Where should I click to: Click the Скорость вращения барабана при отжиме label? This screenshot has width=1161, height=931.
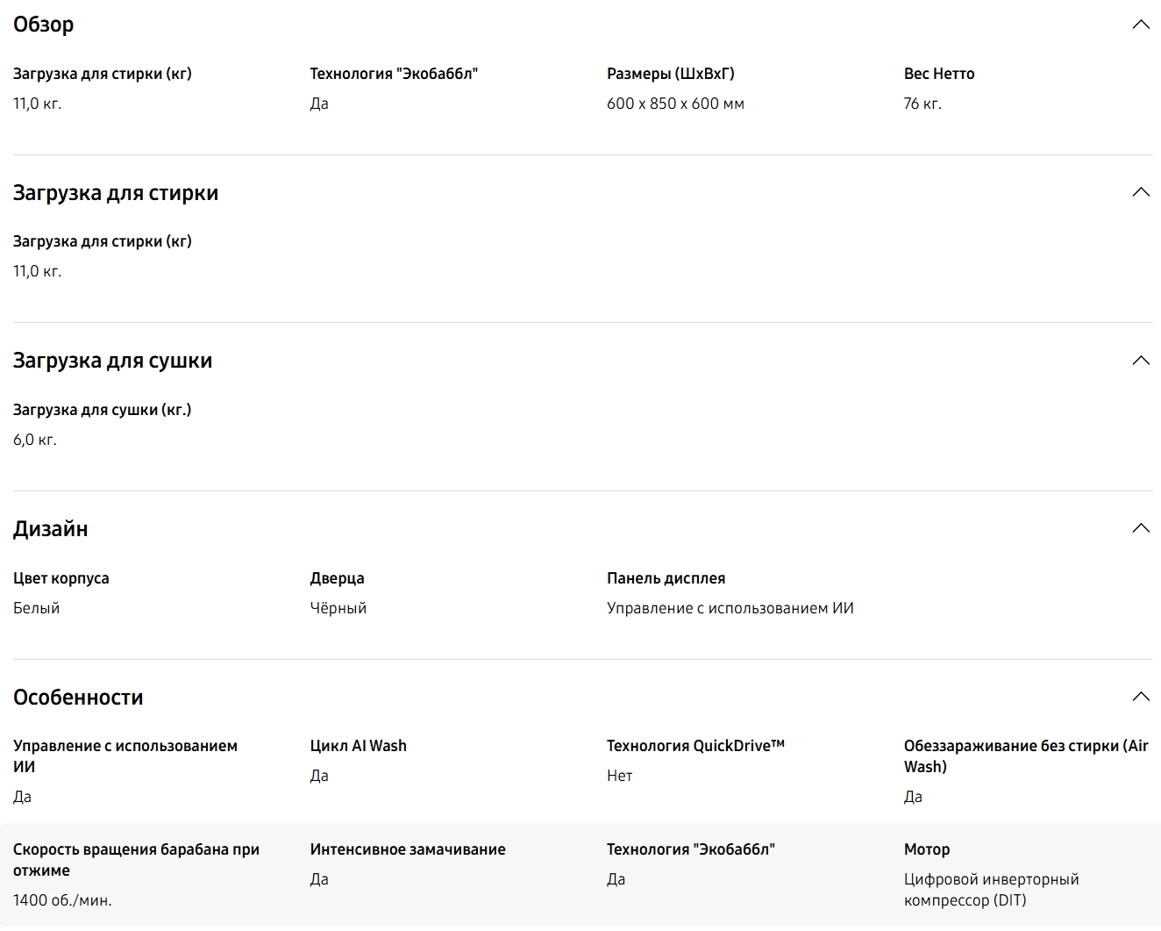point(136,860)
